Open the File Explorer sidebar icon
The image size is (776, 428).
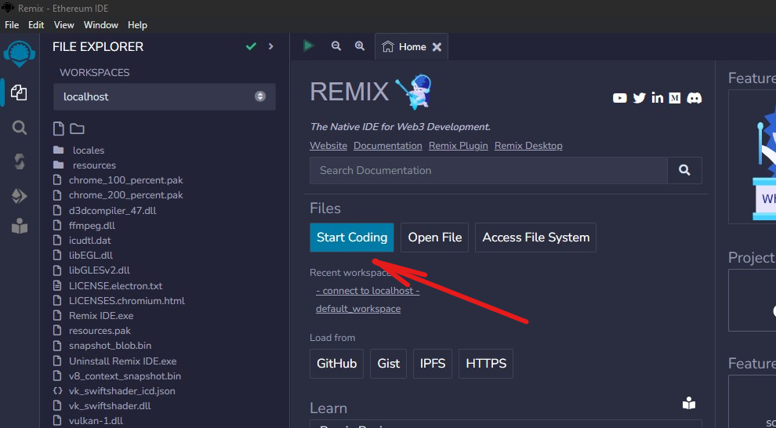[x=20, y=92]
